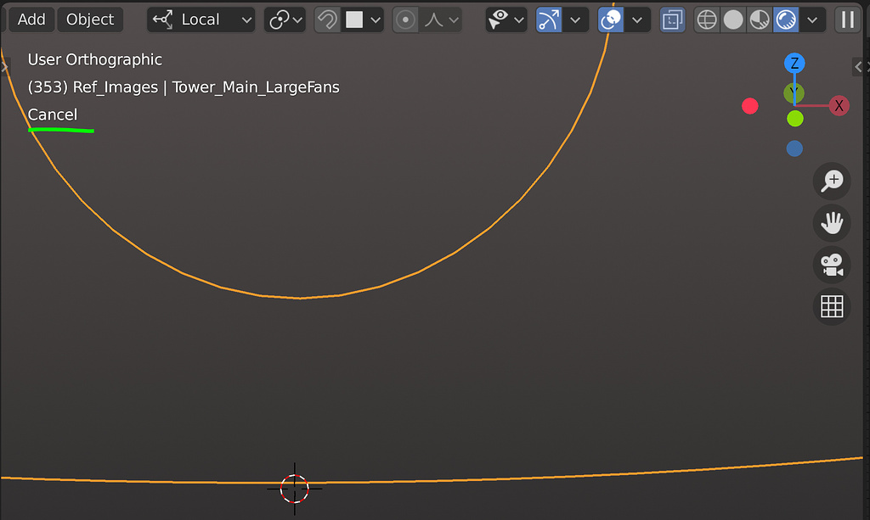This screenshot has width=870, height=520.
Task: Toggle the Show Overlays button
Action: (611, 20)
